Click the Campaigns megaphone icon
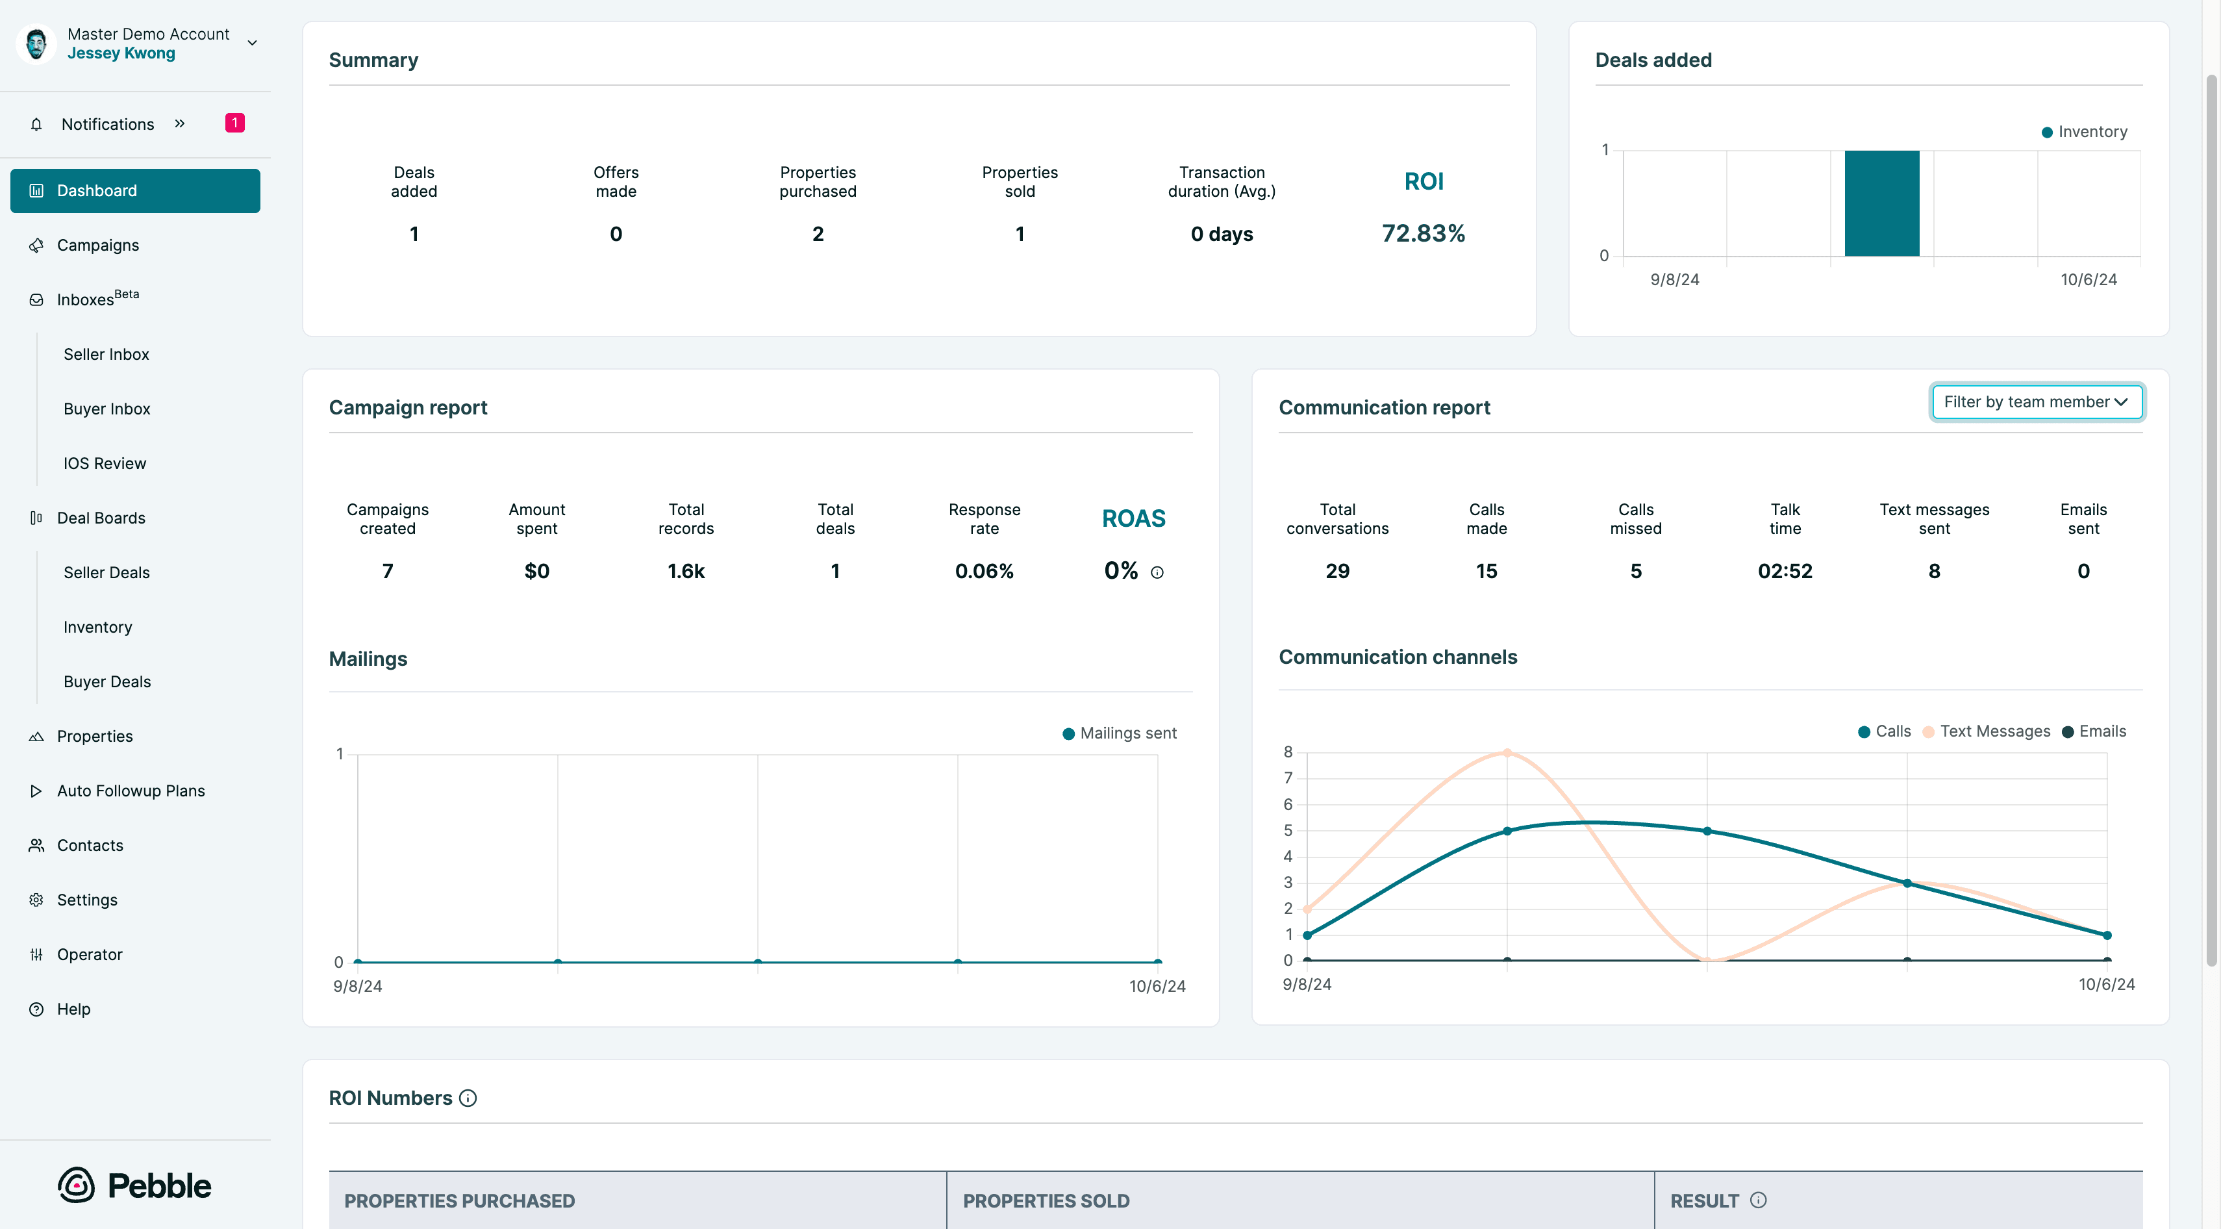This screenshot has height=1229, width=2221. 36,246
